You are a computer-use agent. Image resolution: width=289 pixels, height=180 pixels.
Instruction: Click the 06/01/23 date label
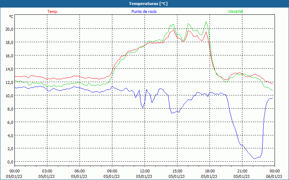point(274,176)
